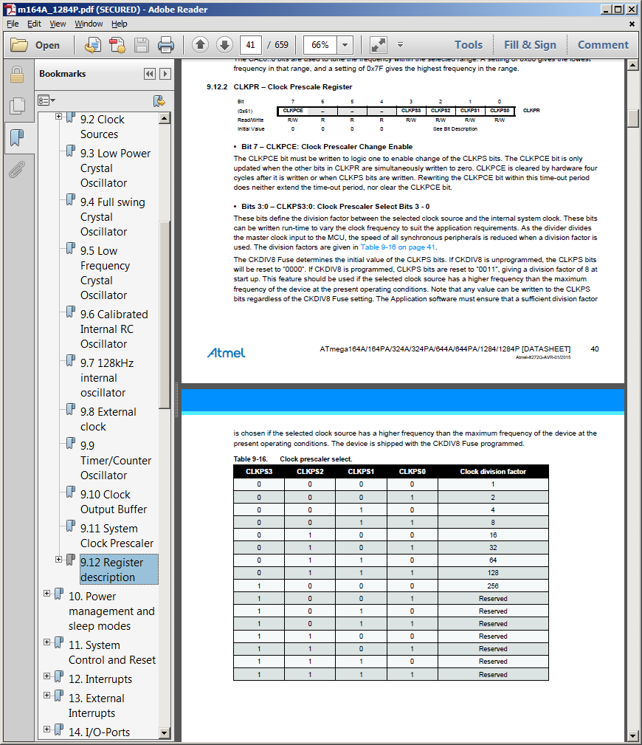Click the Create PDF online icon
Screen dimensions: 642x745
(117, 45)
